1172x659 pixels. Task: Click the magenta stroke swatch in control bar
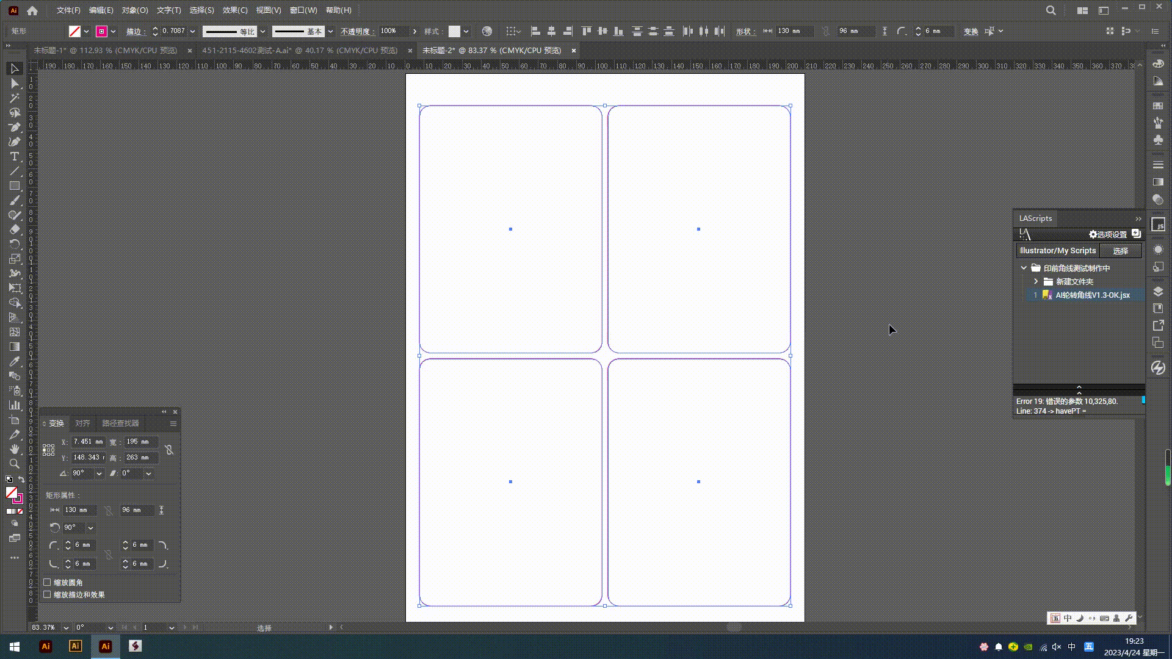[102, 31]
